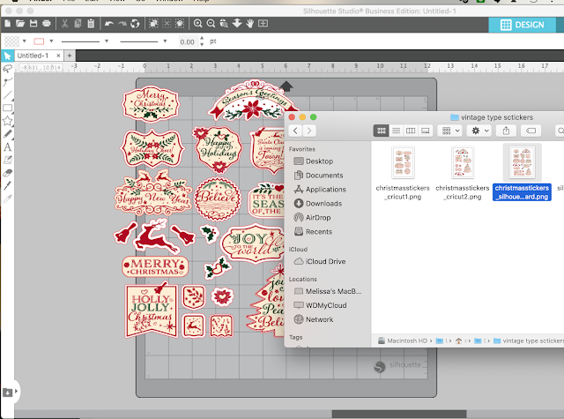The height and width of the screenshot is (419, 564).
Task: Switch Finder to column view
Action: pyautogui.click(x=411, y=131)
